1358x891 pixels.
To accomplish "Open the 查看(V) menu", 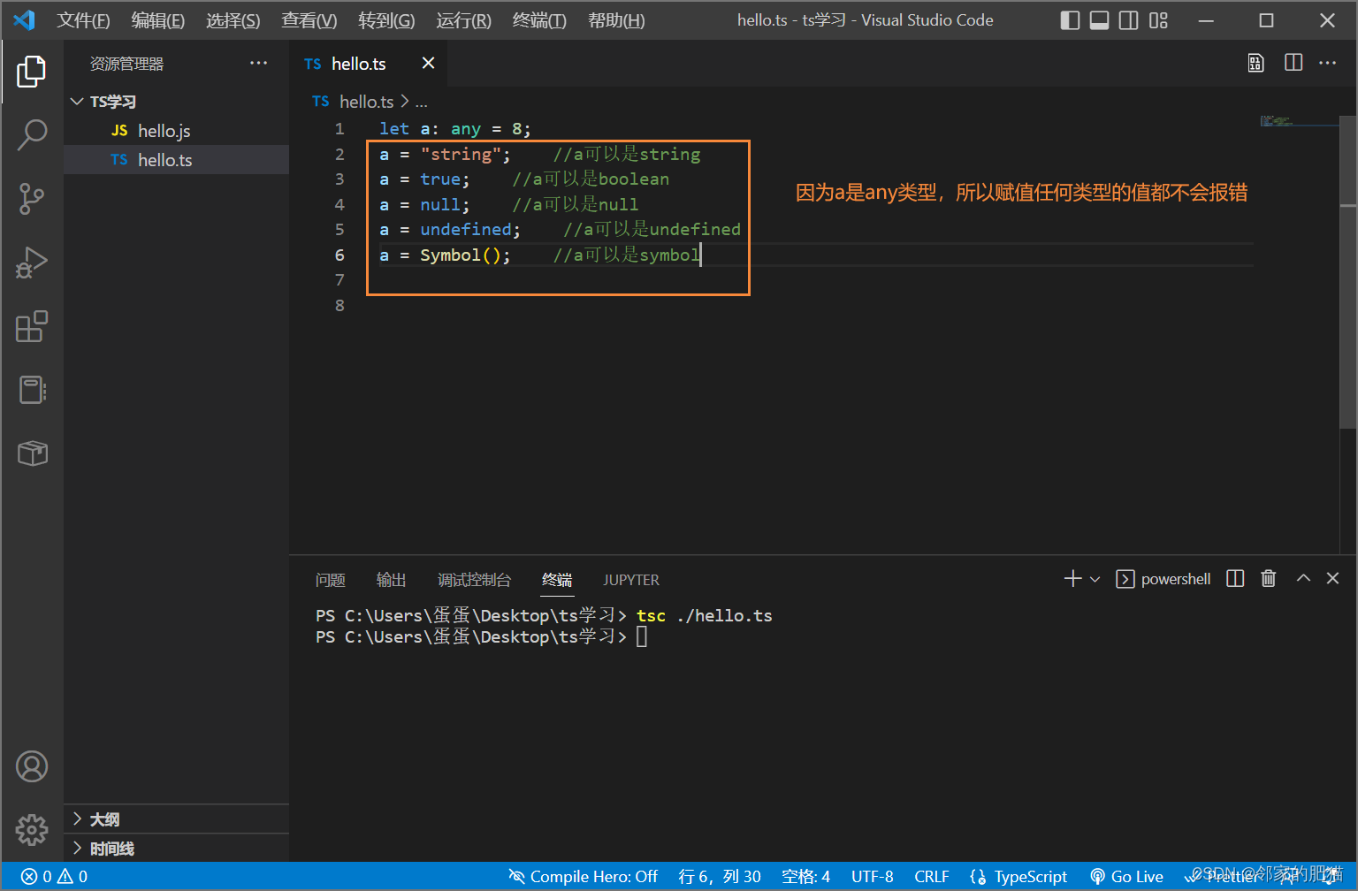I will pos(309,20).
